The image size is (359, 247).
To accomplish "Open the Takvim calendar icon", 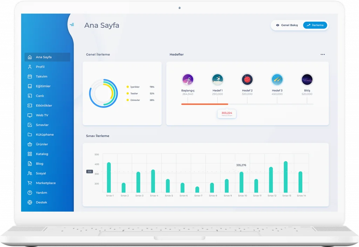I will (x=30, y=76).
